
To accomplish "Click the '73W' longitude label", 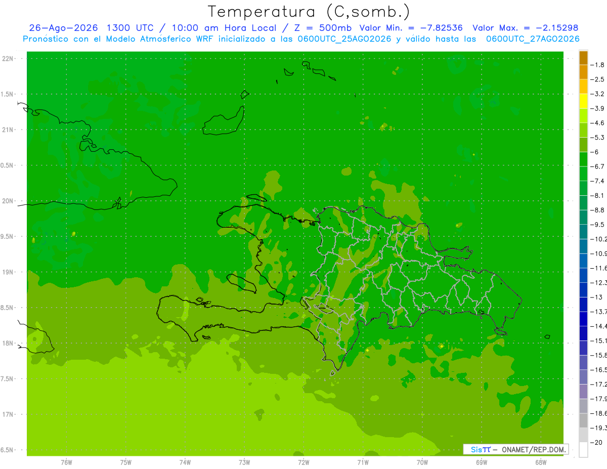I will click(x=244, y=462).
